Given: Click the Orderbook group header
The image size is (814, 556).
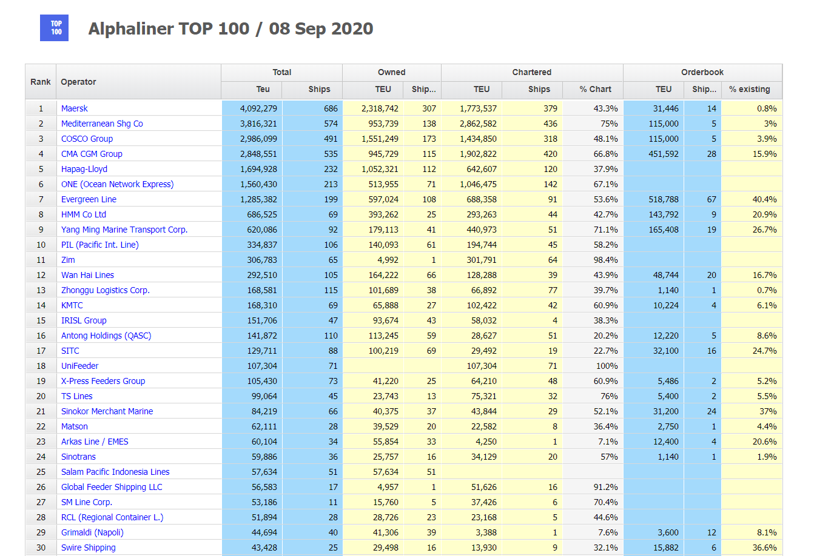Looking at the screenshot, I should 702,72.
